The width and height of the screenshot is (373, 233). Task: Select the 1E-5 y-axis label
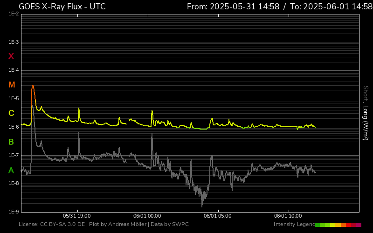[14, 99]
